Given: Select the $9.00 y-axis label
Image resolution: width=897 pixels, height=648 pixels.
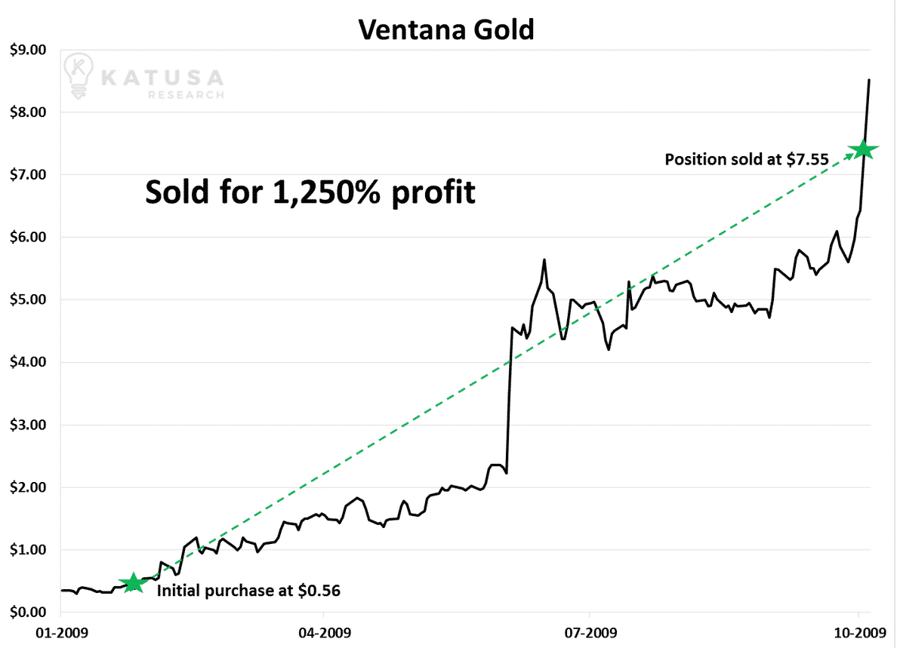Looking at the screenshot, I should click(28, 50).
